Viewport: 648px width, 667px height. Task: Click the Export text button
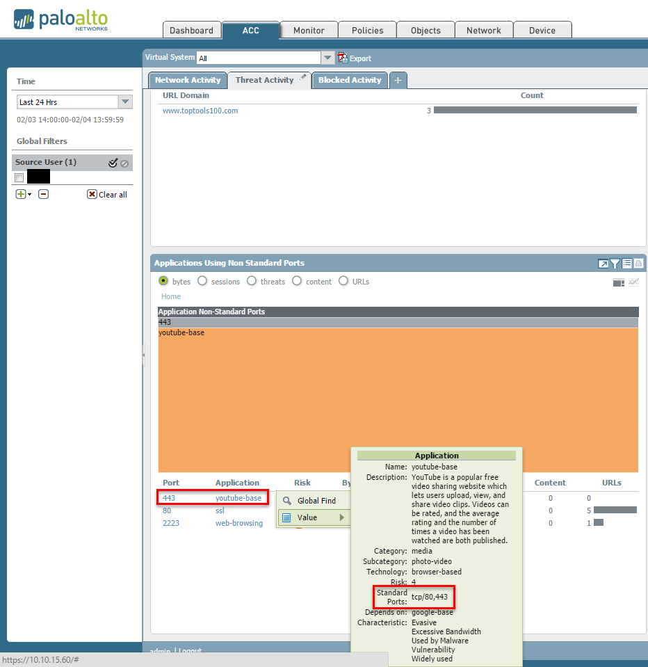[x=360, y=58]
